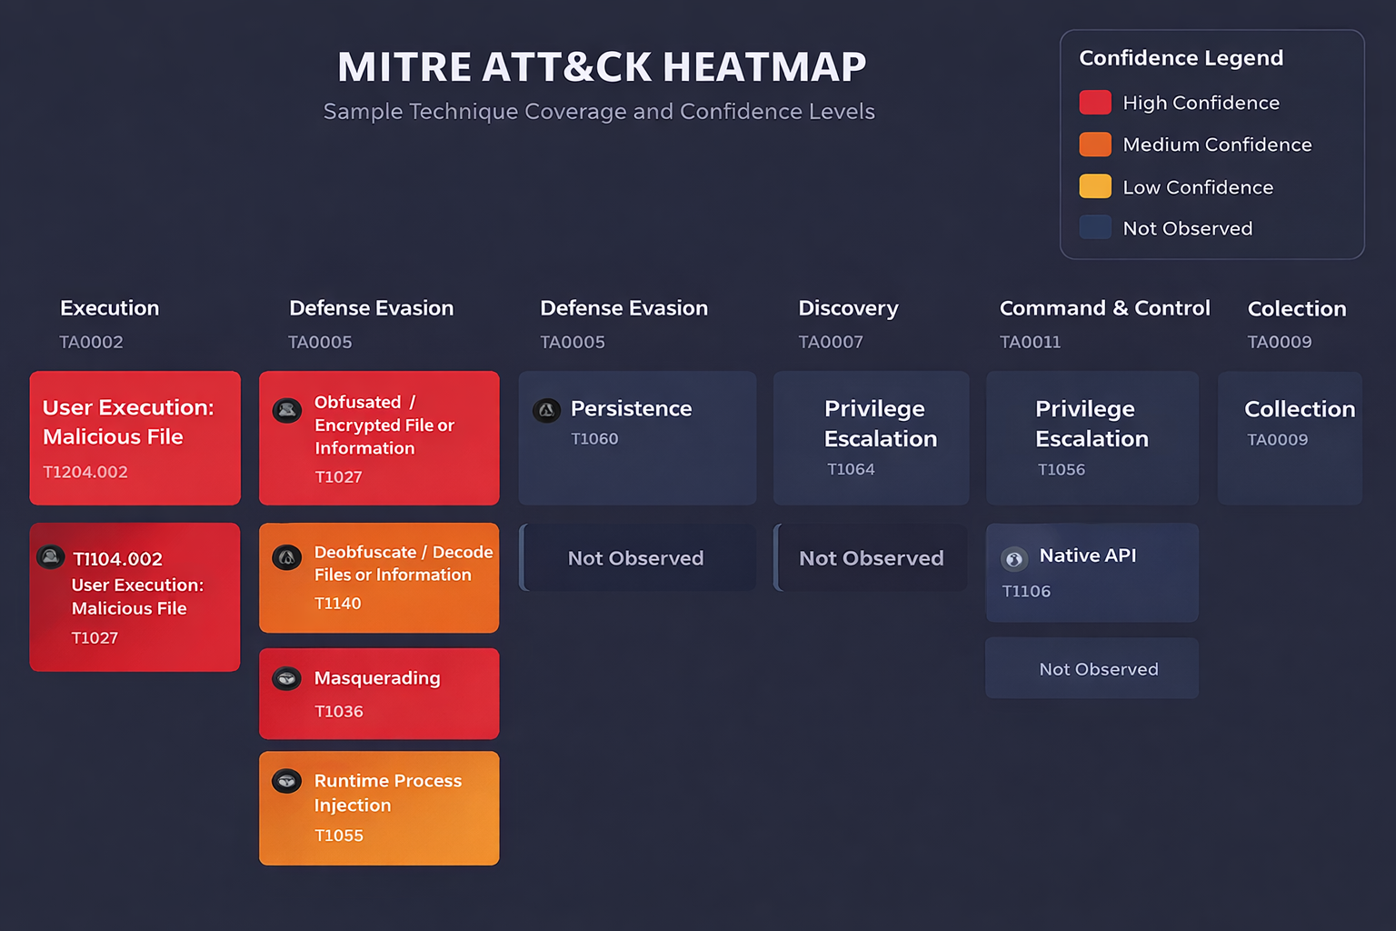Click the T1106 technique ID

(x=1026, y=592)
